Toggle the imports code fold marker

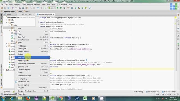[39, 22]
